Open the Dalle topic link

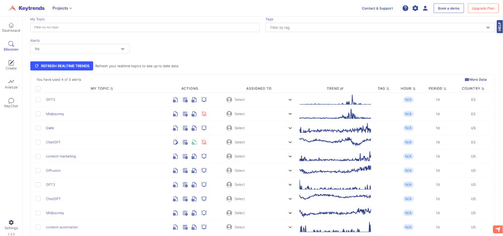click(x=50, y=128)
